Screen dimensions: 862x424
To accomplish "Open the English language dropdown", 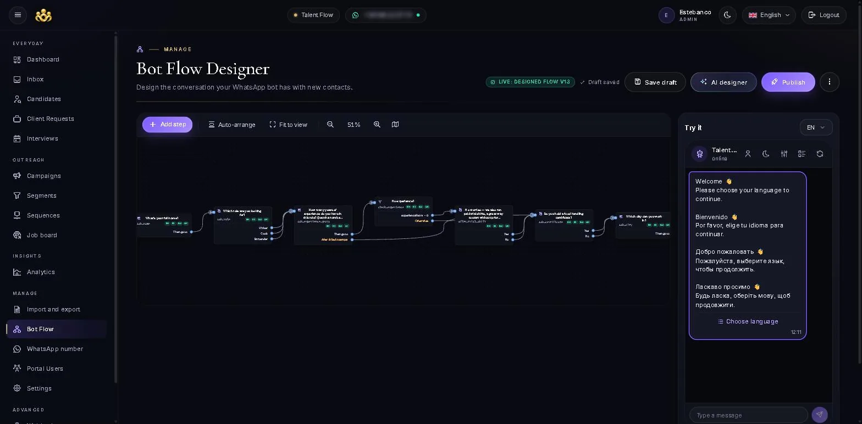I will coord(769,15).
